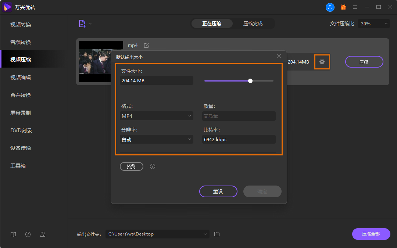Expand the MP4 format dropdown
This screenshot has width=397, height=248.
pyautogui.click(x=157, y=116)
